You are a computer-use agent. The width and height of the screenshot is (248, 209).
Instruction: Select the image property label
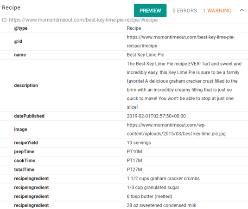point(20,129)
